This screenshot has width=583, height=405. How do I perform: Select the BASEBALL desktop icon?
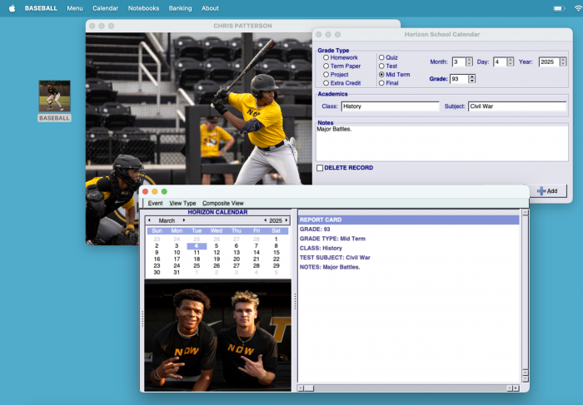55,96
